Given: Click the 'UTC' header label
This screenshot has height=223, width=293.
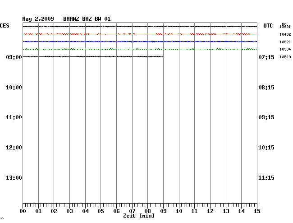Looking at the screenshot, I should [268, 26].
